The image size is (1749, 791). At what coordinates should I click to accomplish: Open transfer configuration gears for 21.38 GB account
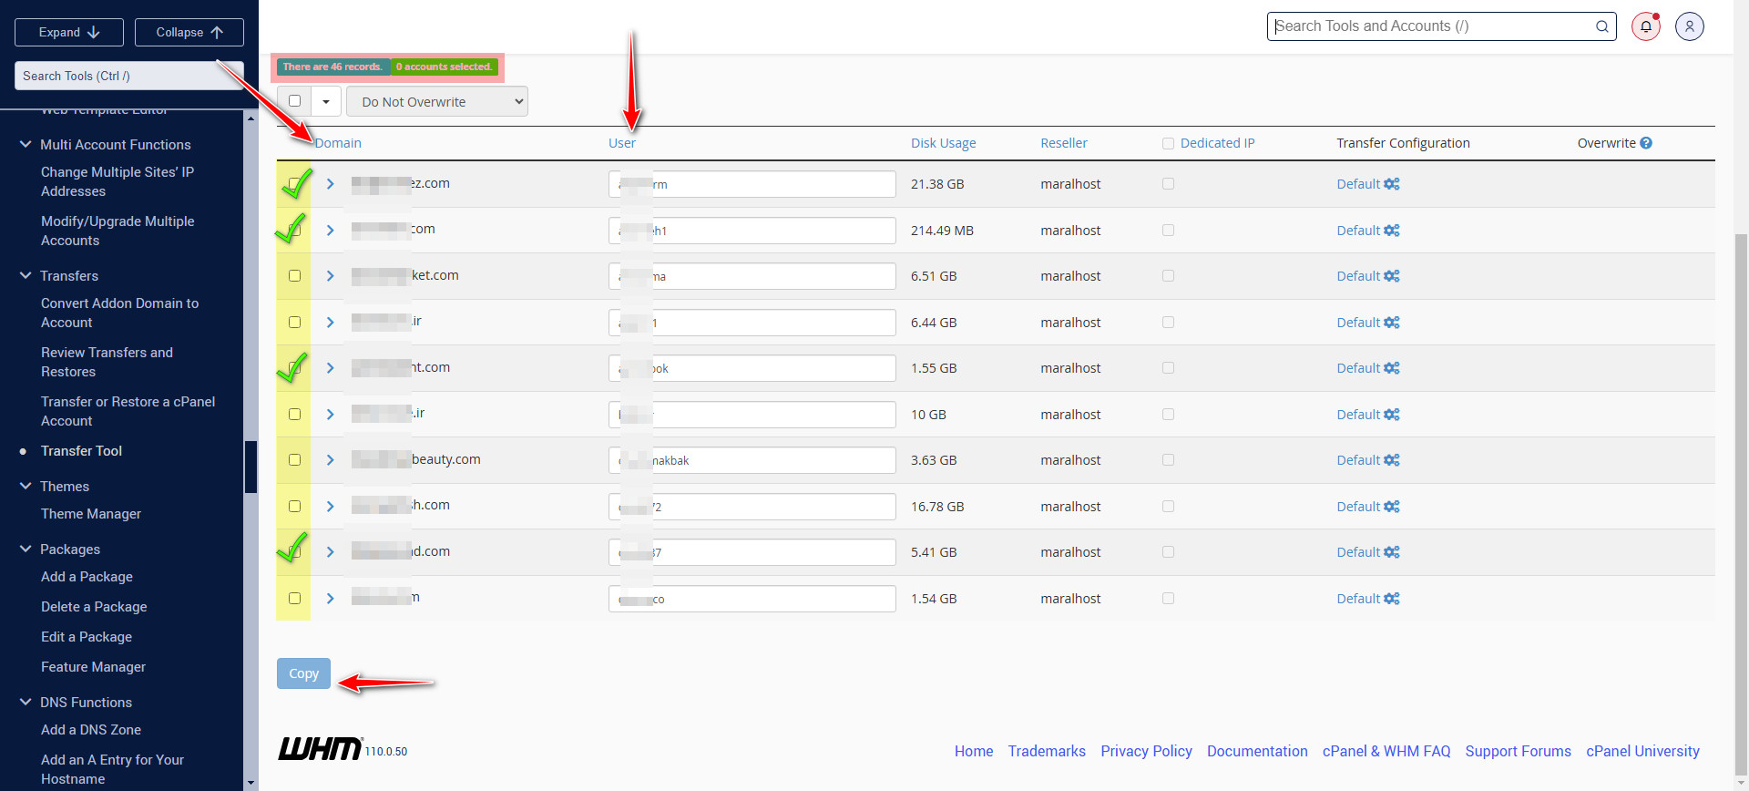pyautogui.click(x=1391, y=184)
